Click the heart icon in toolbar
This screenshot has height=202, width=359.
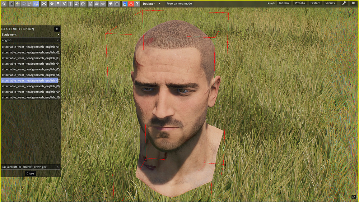pos(111,4)
